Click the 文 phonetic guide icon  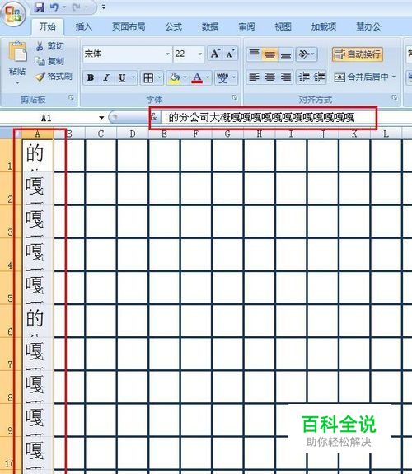click(222, 78)
